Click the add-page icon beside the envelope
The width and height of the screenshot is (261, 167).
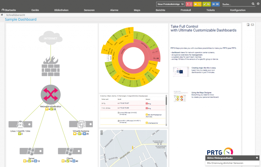click(x=248, y=25)
